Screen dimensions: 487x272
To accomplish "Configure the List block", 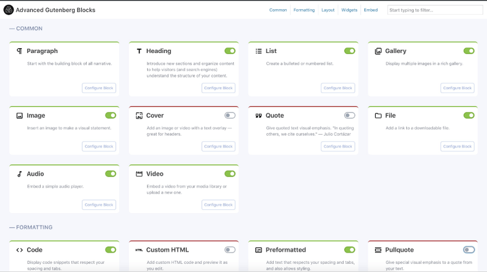I will pyautogui.click(x=338, y=88).
